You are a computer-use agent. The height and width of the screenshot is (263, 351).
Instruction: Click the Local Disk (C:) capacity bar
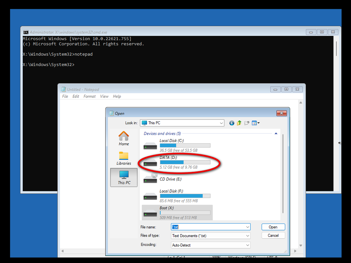click(x=185, y=145)
